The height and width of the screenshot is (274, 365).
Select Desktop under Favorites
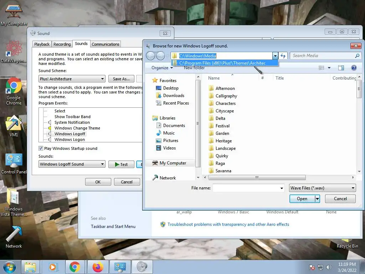[171, 88]
